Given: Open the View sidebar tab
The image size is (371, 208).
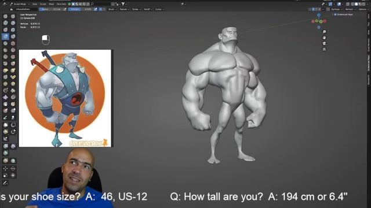Looking at the screenshot, I should [x=369, y=32].
